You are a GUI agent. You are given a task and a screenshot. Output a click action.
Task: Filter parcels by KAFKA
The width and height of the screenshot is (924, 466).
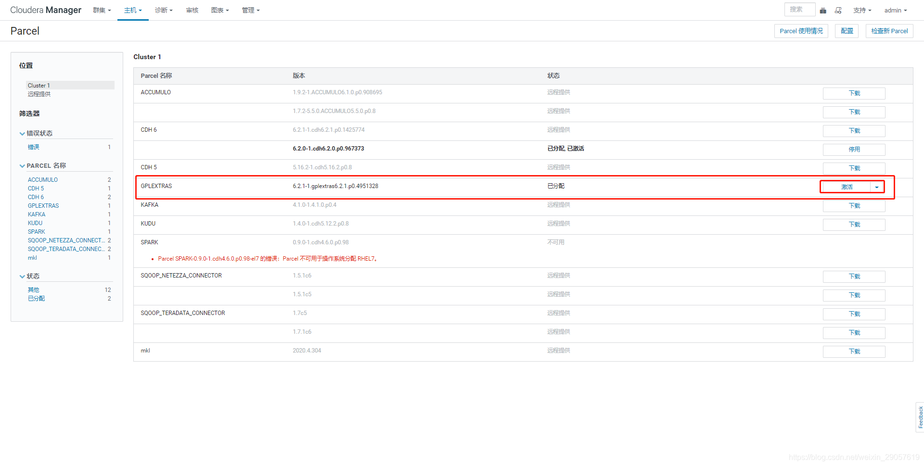pos(37,214)
